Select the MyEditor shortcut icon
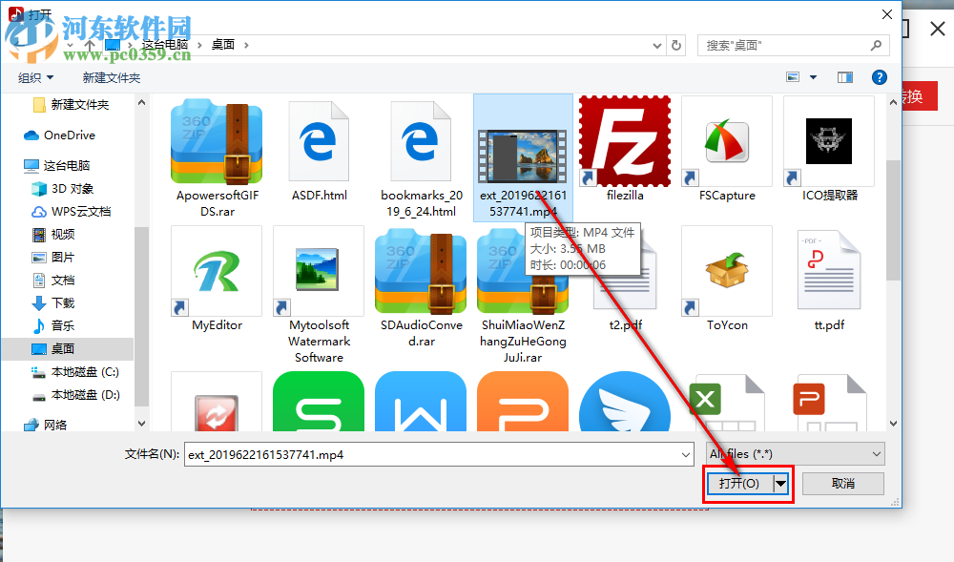954x562 pixels. pos(217,271)
